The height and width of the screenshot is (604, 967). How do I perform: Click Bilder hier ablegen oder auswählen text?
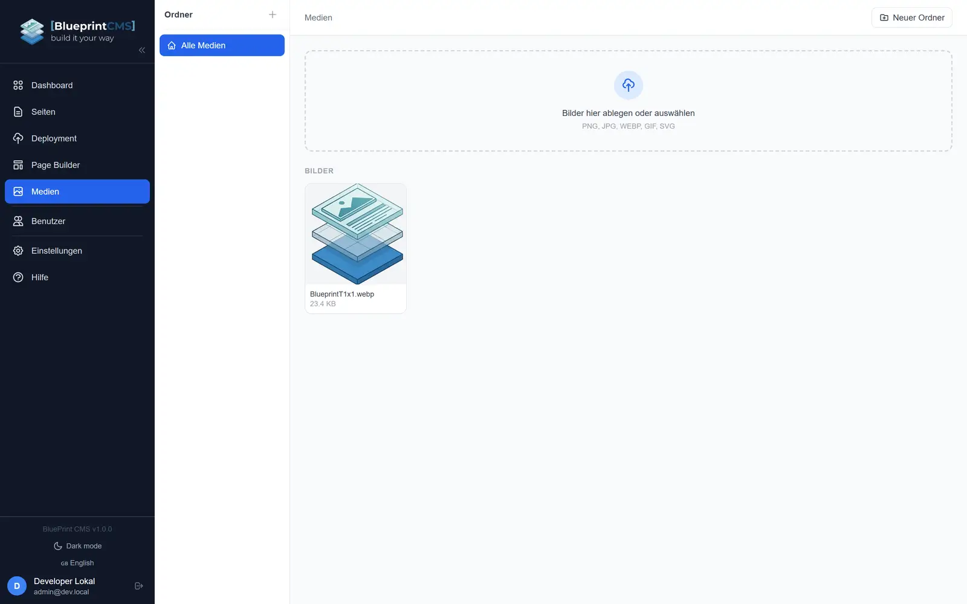tap(629, 113)
